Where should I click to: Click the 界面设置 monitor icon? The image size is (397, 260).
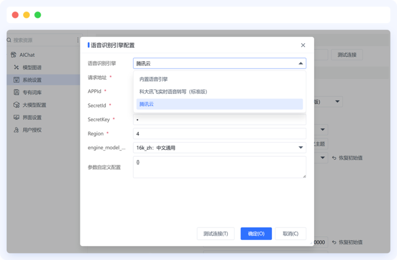pos(17,117)
